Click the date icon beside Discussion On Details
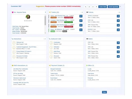 (x=14, y=57)
